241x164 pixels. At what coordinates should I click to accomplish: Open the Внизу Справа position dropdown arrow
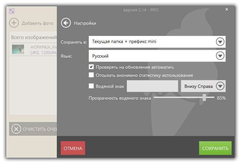[220, 86]
